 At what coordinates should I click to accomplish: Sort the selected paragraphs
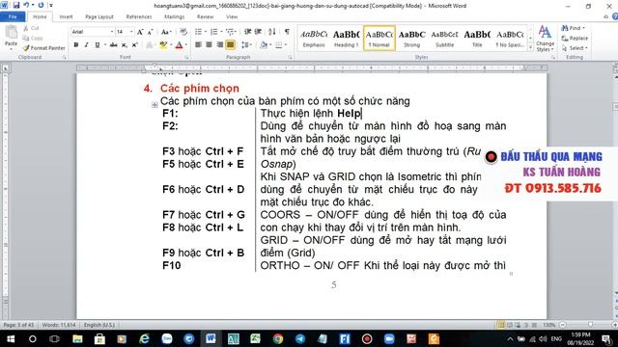[x=272, y=32]
